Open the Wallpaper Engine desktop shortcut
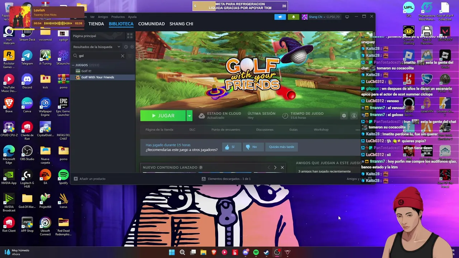The image size is (459, 258). click(x=45, y=107)
